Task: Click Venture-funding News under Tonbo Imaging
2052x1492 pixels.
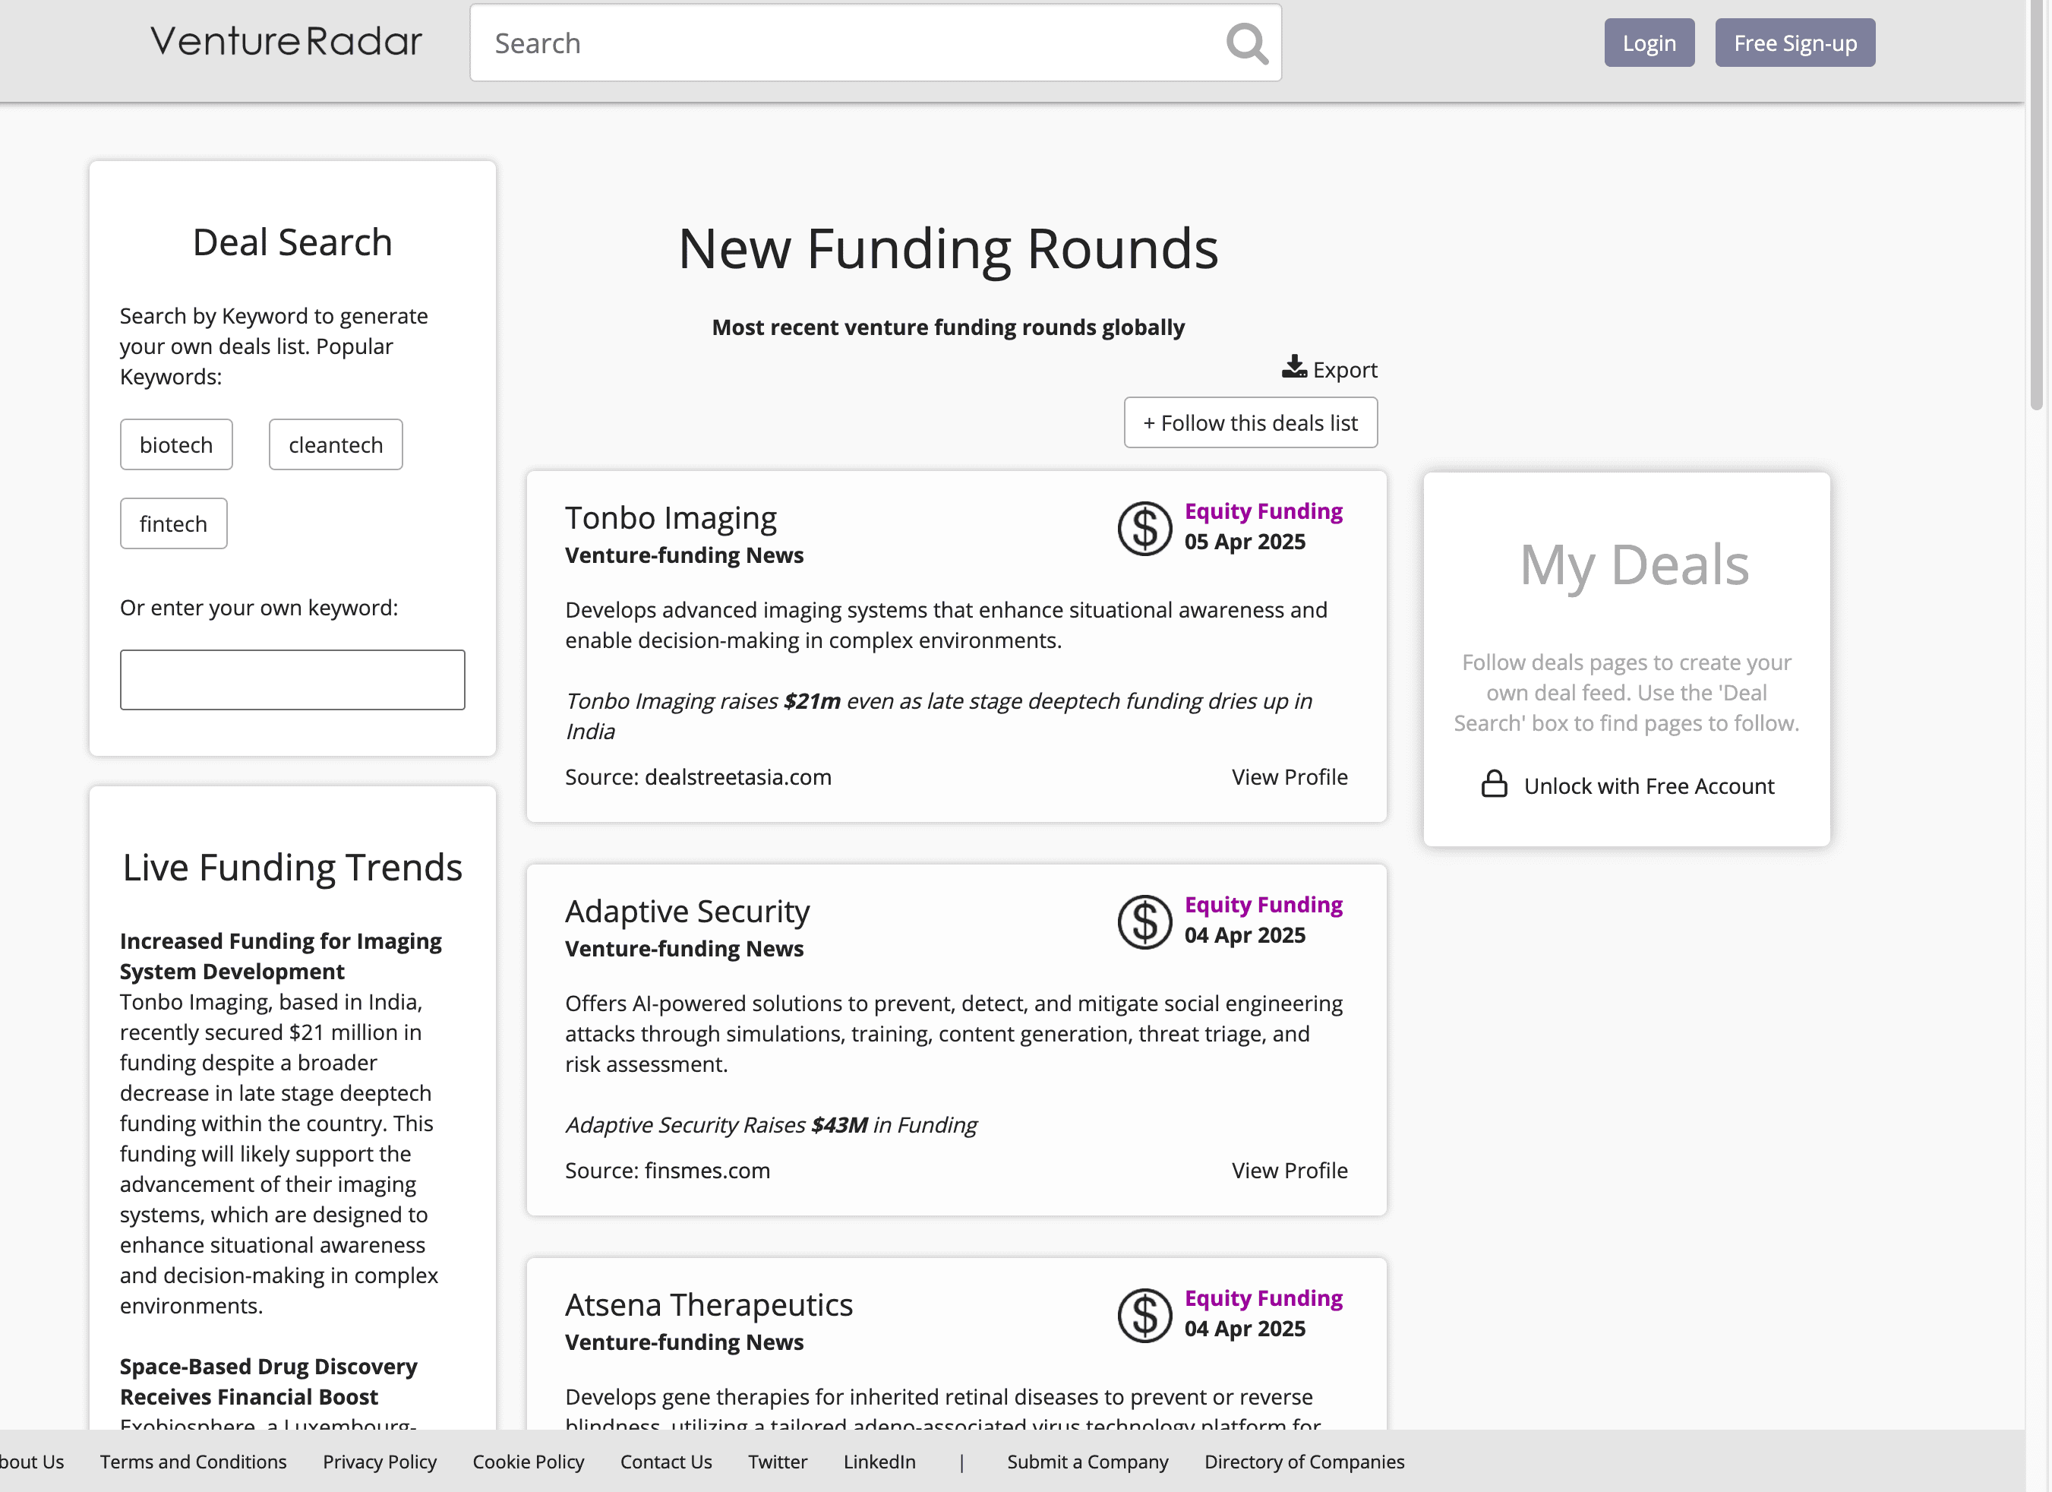Action: point(684,555)
